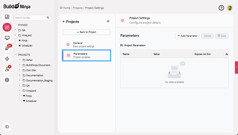The image size is (238, 135).
Task: Select Documentation_Staging label
Action: click(x=39, y=80)
